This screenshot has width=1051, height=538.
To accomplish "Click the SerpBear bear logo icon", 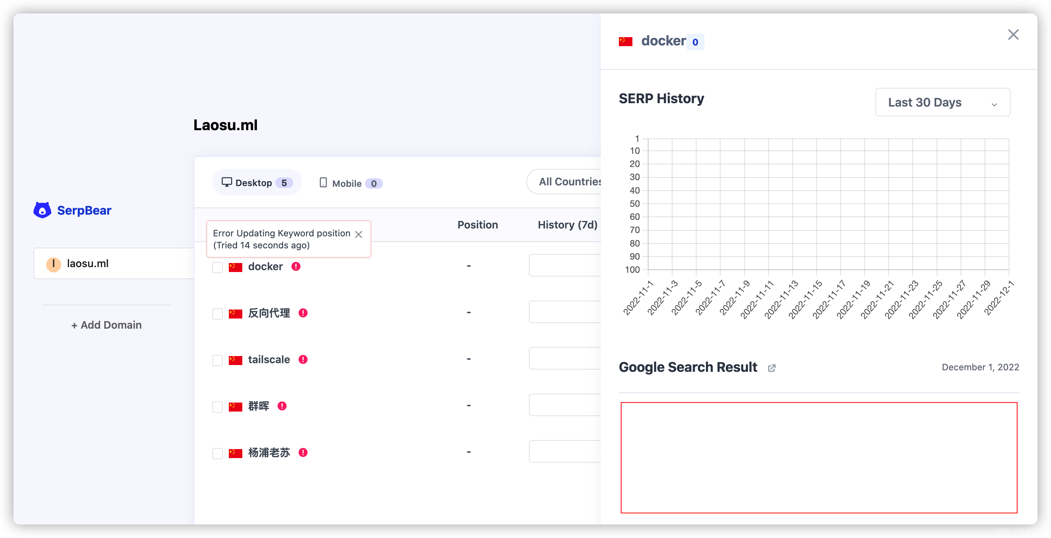I will [42, 210].
